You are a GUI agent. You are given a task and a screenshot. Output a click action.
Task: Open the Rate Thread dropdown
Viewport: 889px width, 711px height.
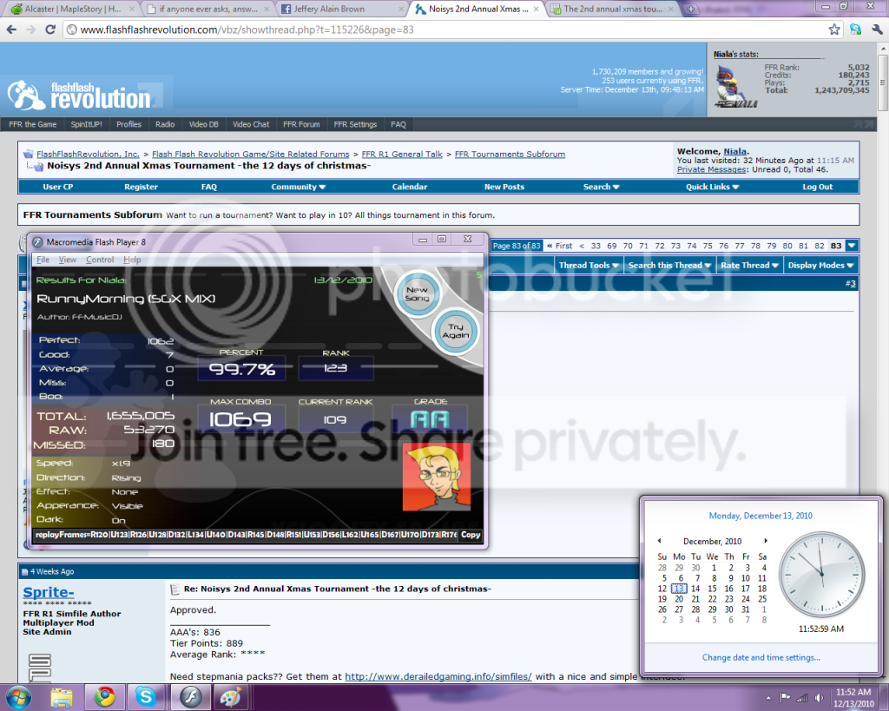[747, 266]
